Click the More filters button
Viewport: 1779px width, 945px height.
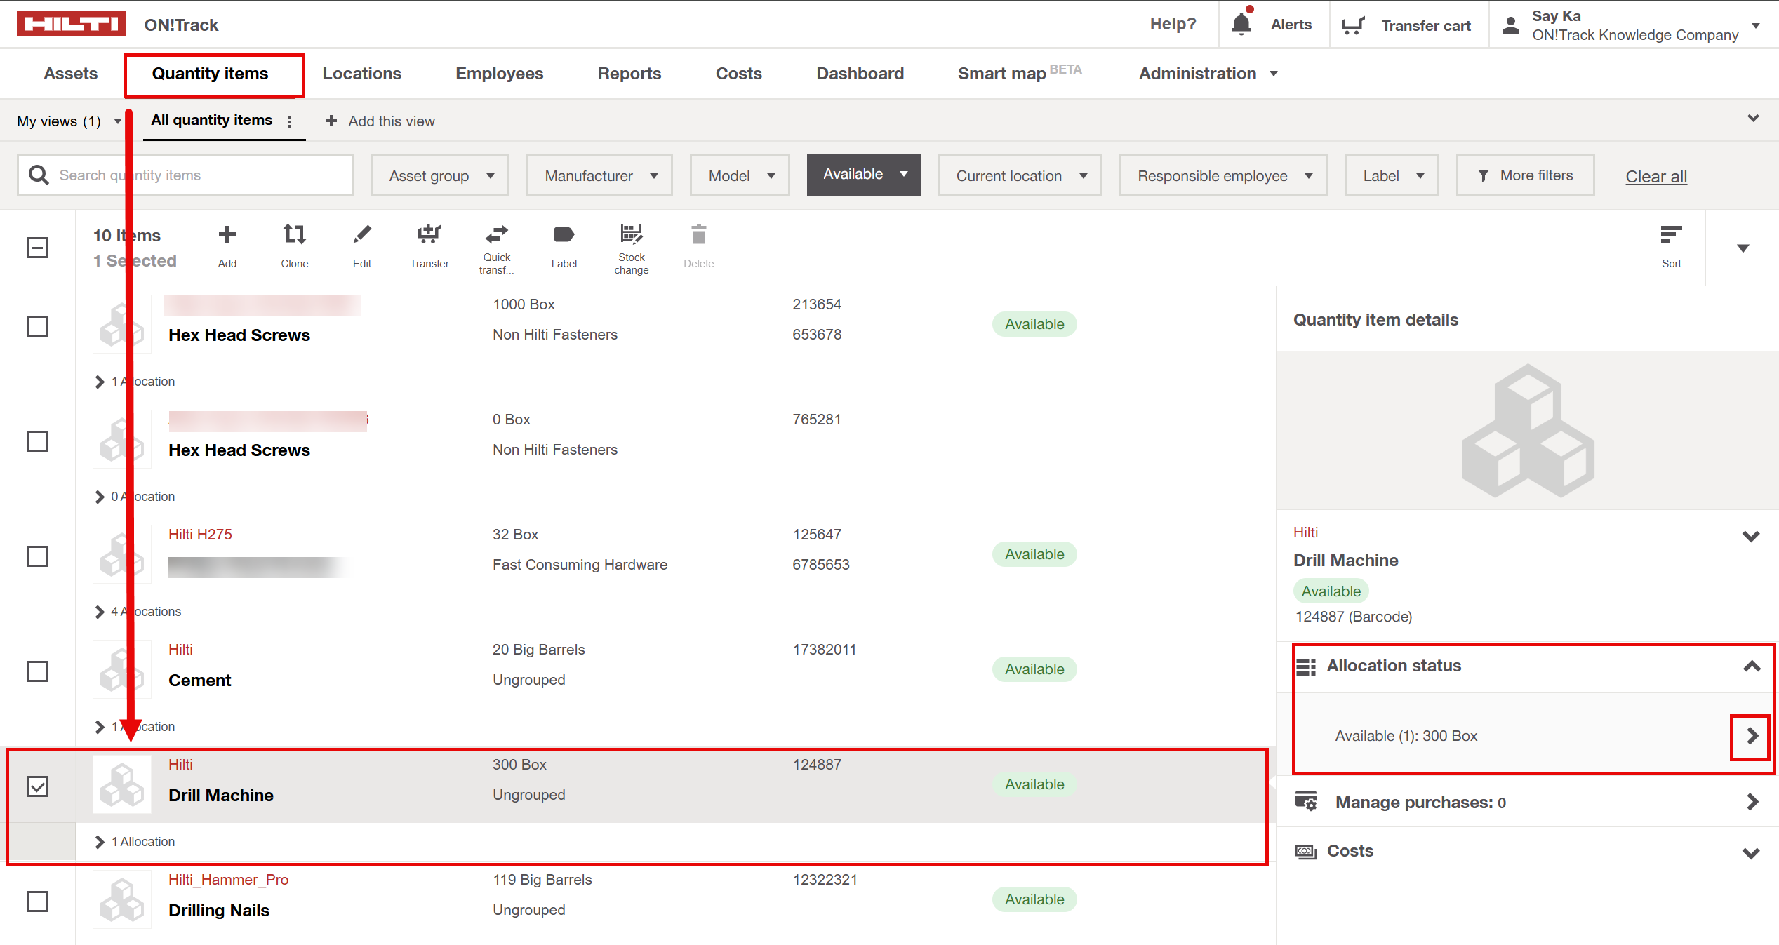click(1524, 175)
